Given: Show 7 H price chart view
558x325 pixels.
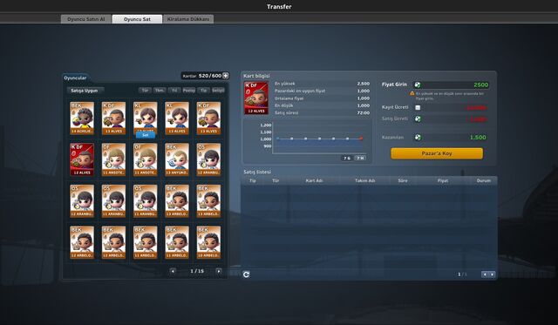Looking at the screenshot, I should pyautogui.click(x=360, y=158).
